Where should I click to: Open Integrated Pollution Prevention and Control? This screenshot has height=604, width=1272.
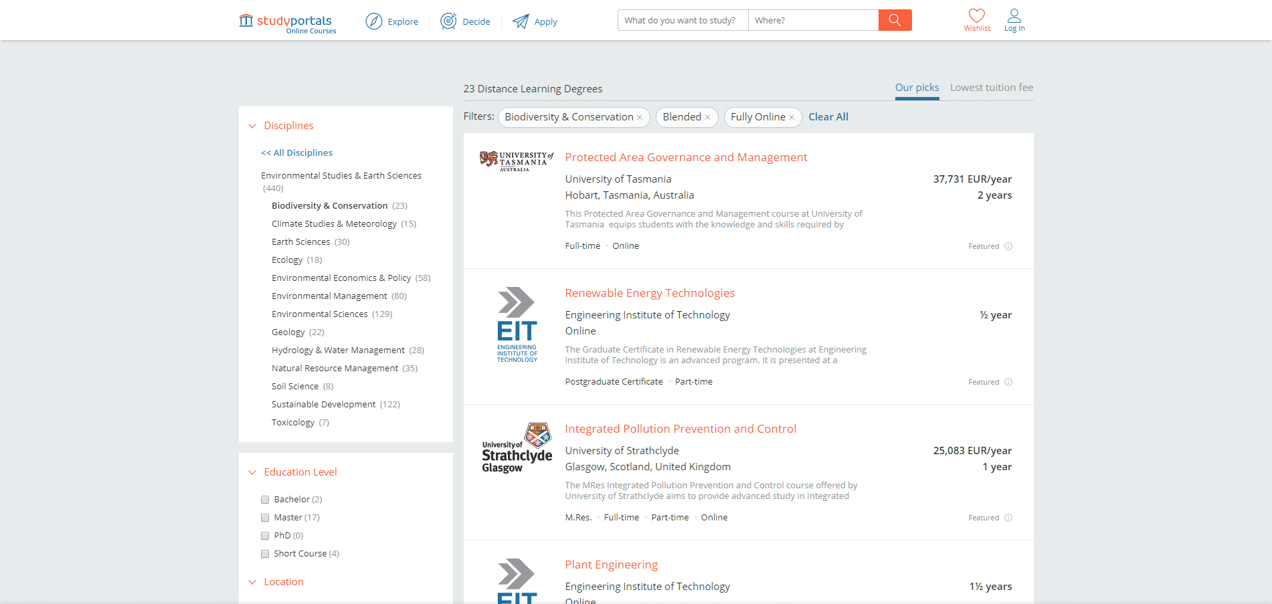click(680, 429)
